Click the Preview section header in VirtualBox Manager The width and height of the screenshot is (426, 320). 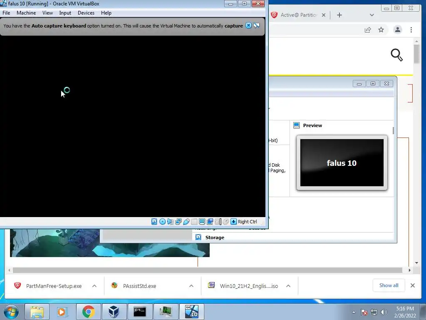click(312, 125)
